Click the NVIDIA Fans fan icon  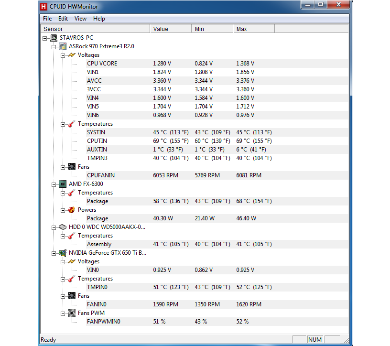coord(72,296)
